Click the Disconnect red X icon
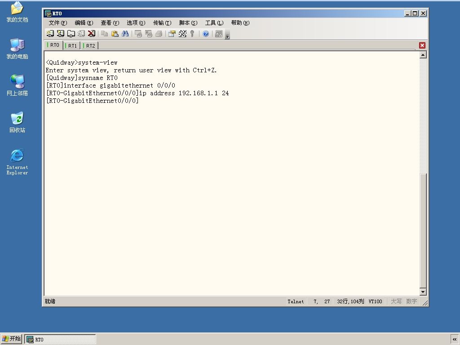Viewport: 460px width, 345px height. pos(92,34)
